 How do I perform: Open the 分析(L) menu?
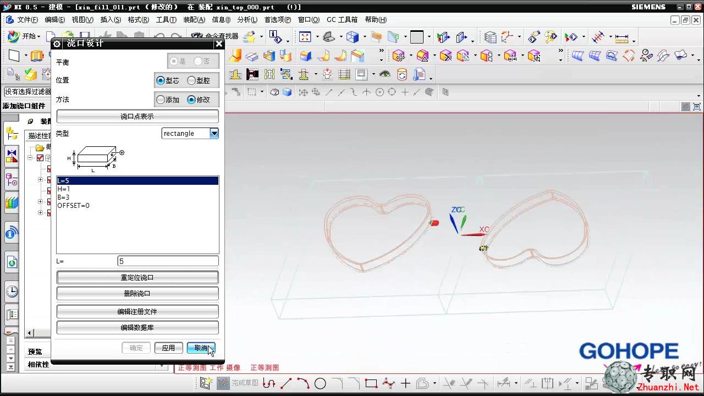tap(248, 20)
